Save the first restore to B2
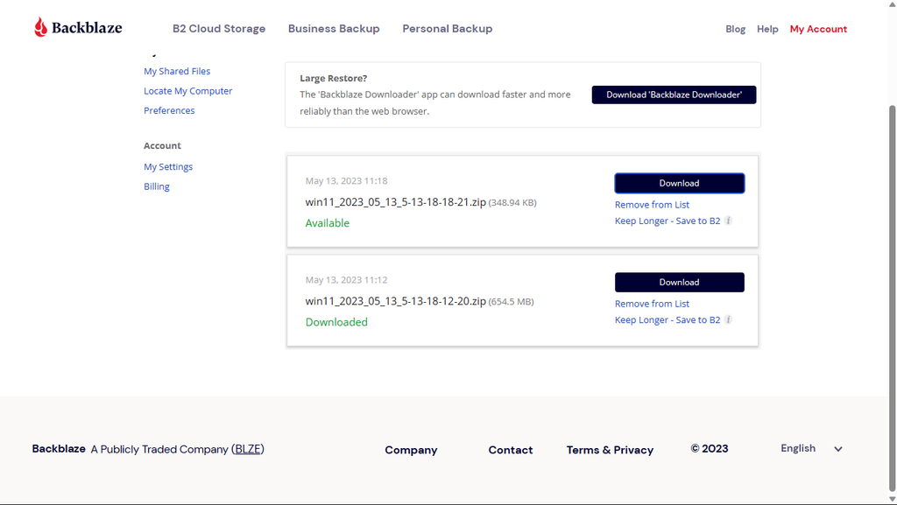897x505 pixels. [666, 221]
